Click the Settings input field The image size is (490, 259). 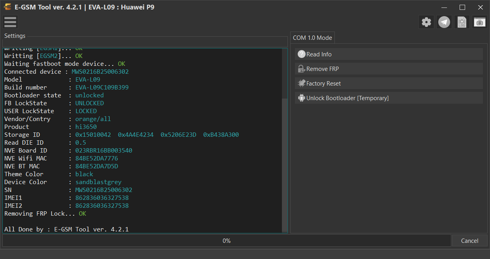145,42
